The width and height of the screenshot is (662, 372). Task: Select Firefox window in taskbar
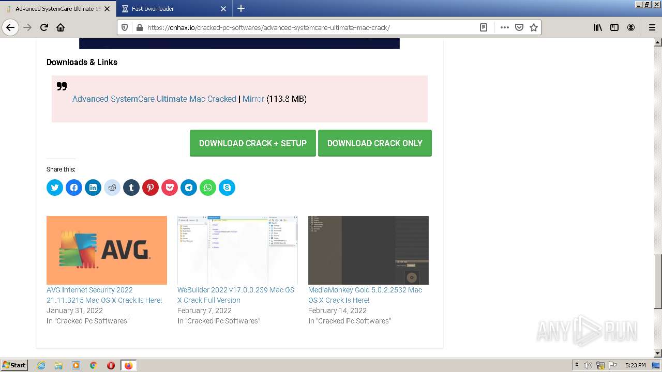(128, 365)
